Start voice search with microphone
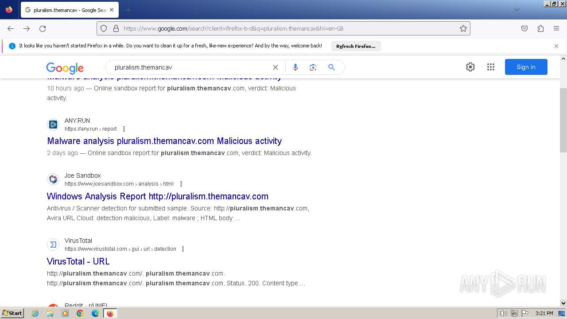The image size is (567, 319). pos(295,67)
